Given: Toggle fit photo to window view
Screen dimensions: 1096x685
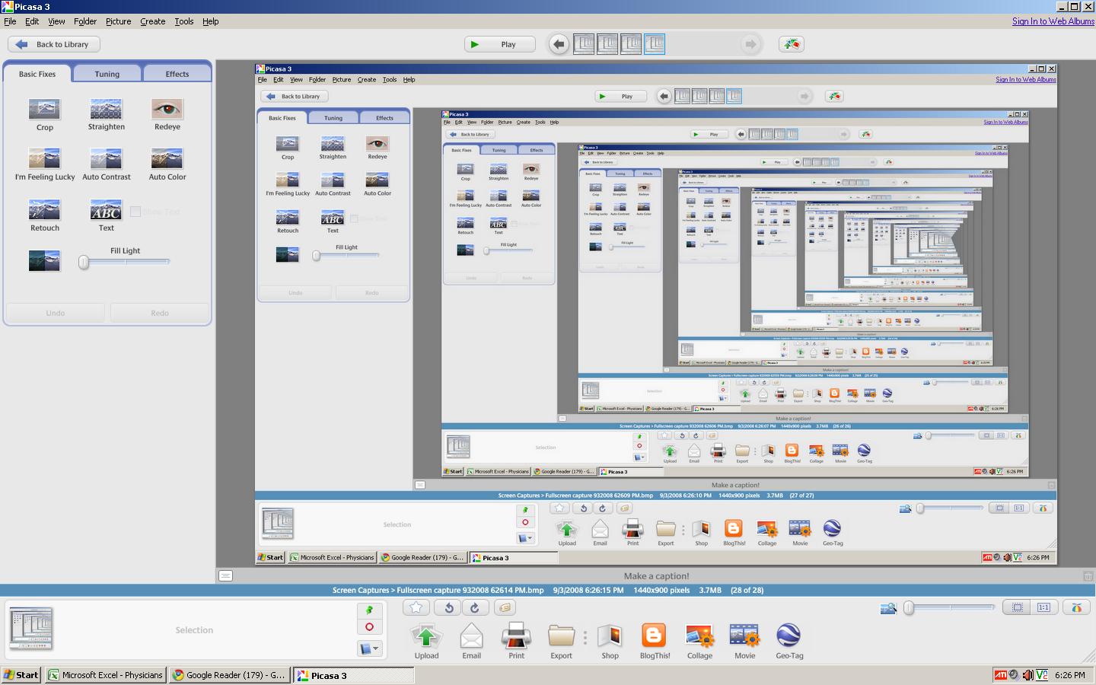Looking at the screenshot, I should [1017, 607].
